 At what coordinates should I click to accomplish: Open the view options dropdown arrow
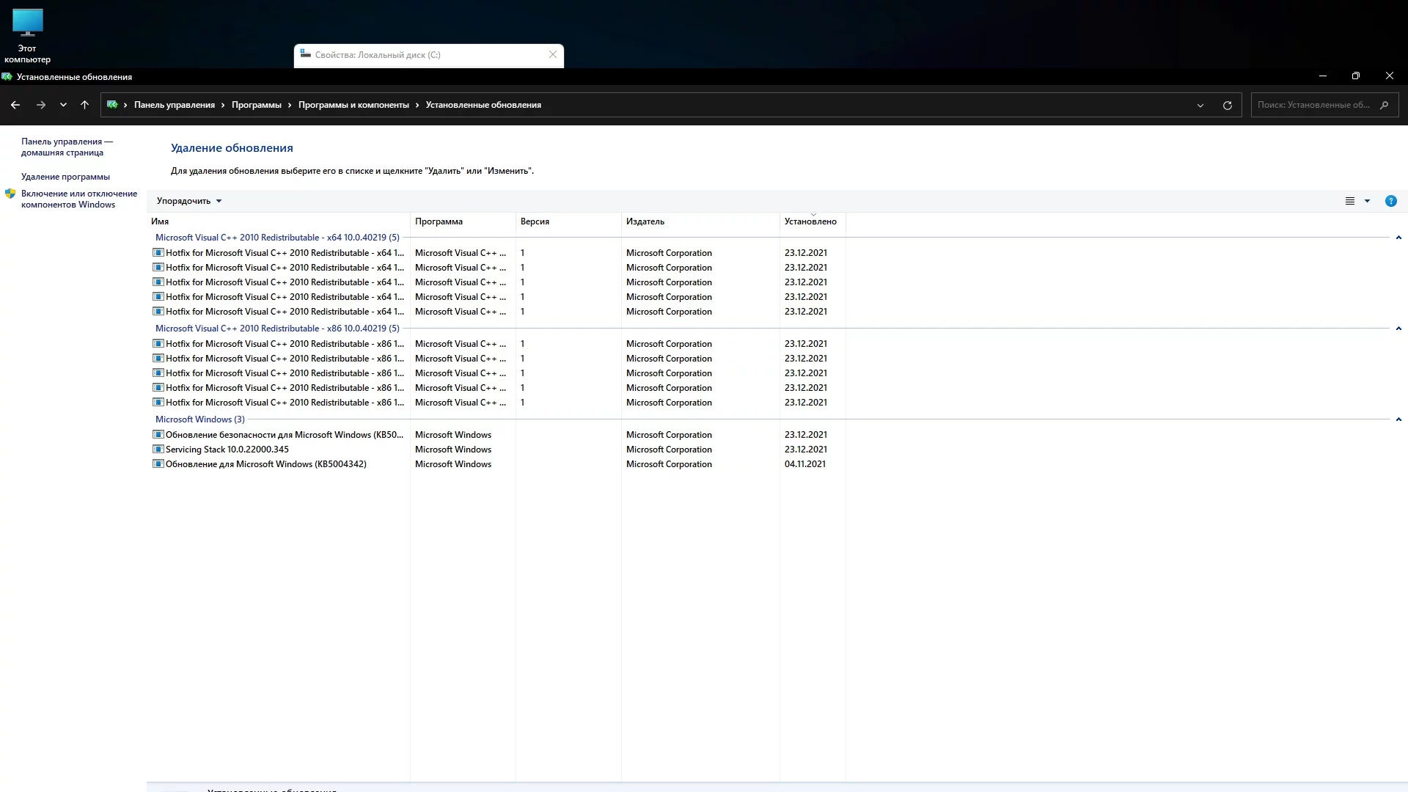point(1367,201)
